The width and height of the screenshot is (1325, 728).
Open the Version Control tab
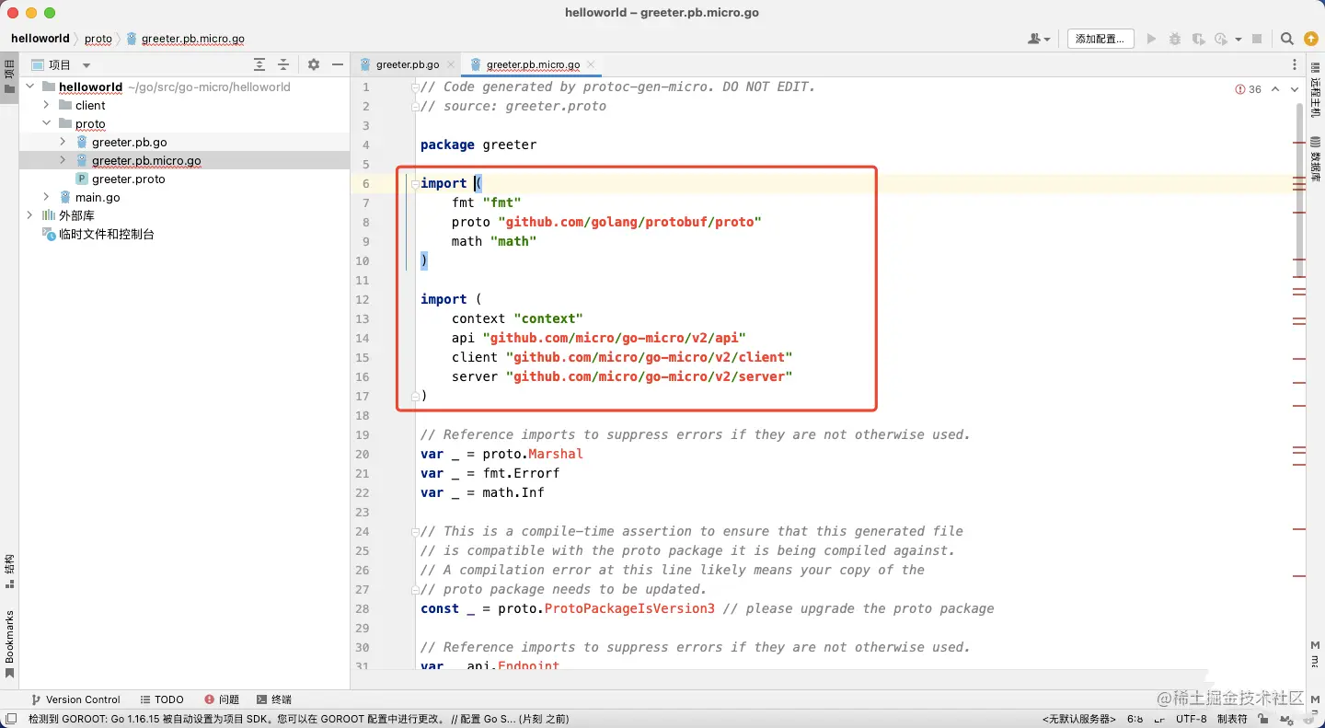click(75, 699)
